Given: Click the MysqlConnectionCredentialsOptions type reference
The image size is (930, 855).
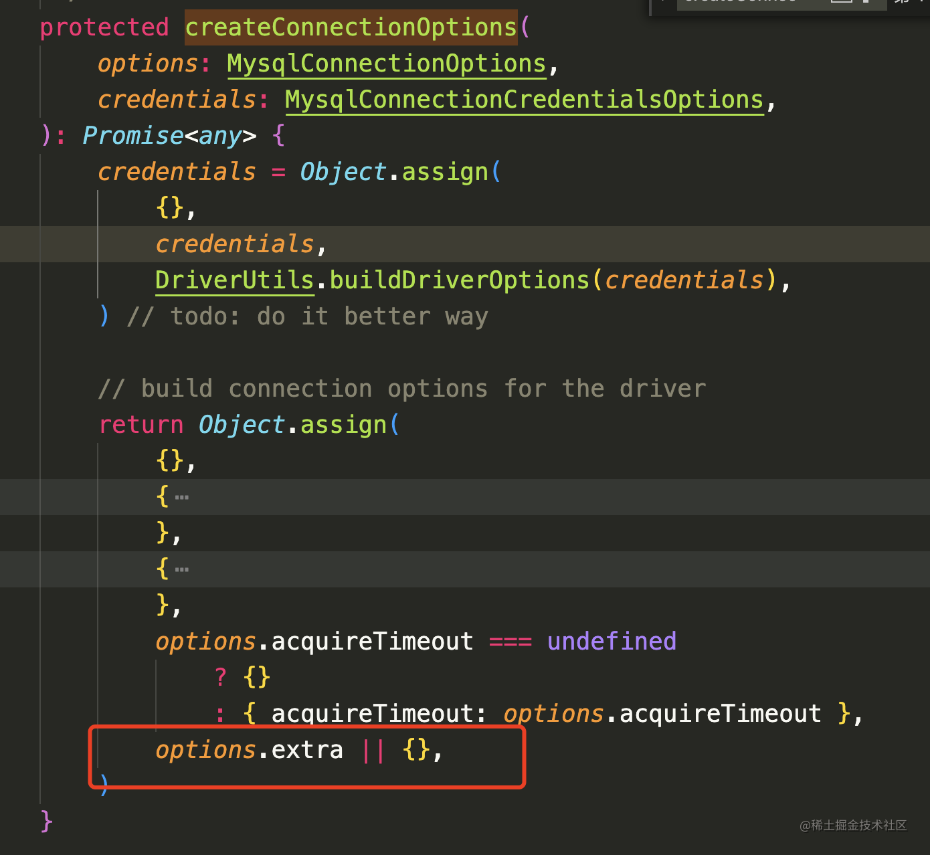Looking at the screenshot, I should click(x=525, y=100).
